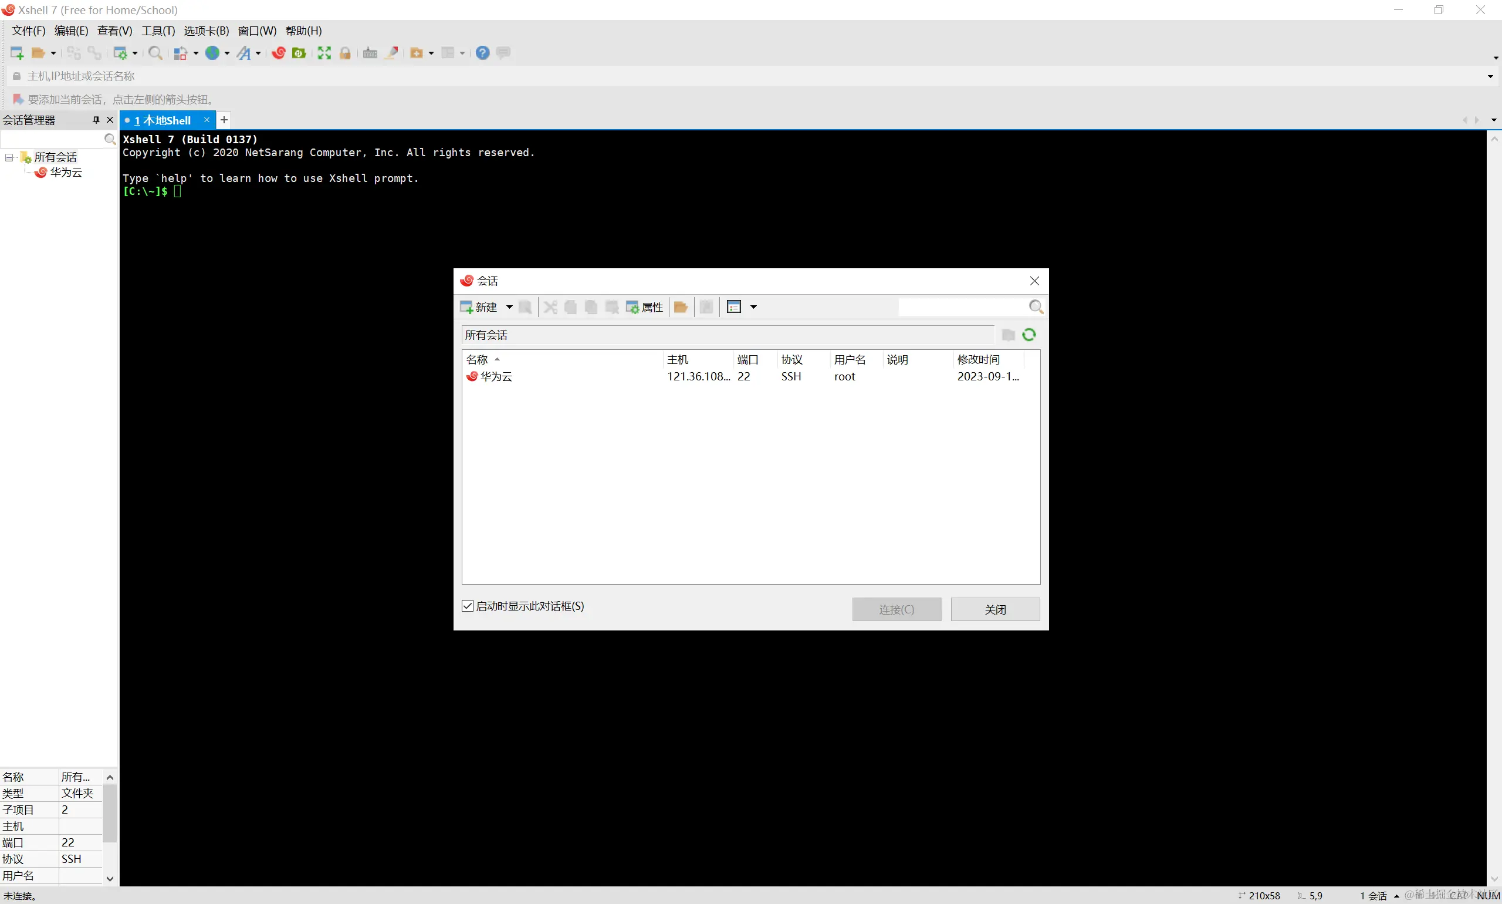1502x904 pixels.
Task: Expand the host address bar dropdown
Action: [1490, 76]
